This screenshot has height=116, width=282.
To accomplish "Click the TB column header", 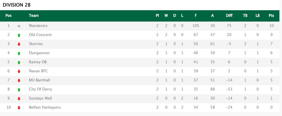I will point(245,16).
